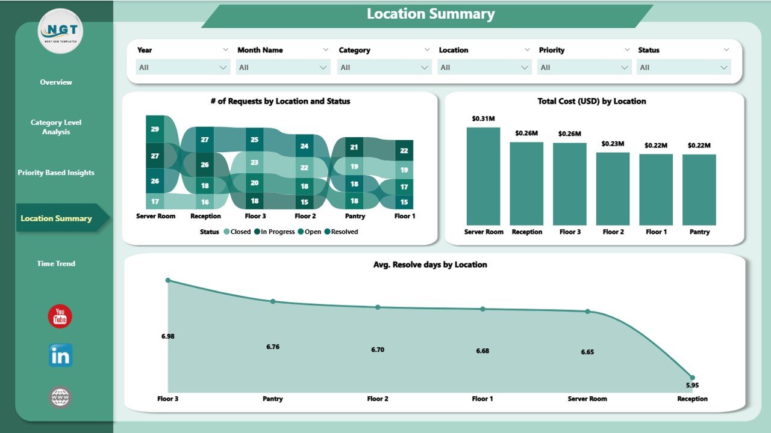The width and height of the screenshot is (771, 433).
Task: Select In Progress in the status legend
Action: click(x=273, y=232)
